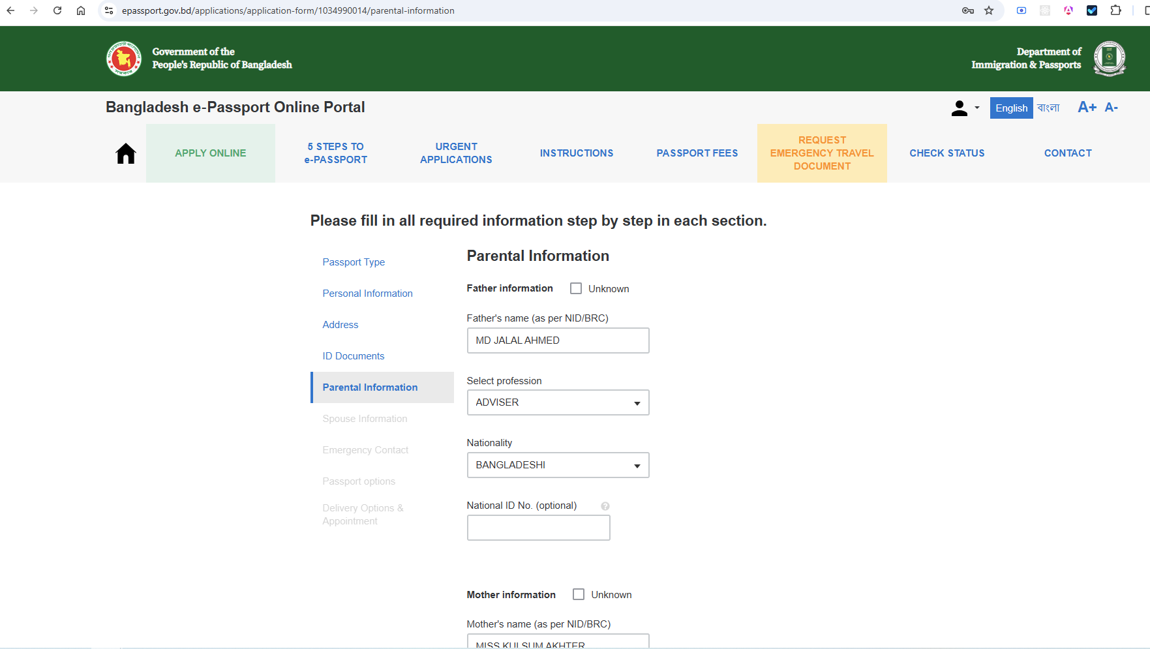Switch language to বাংলা

pos(1048,108)
